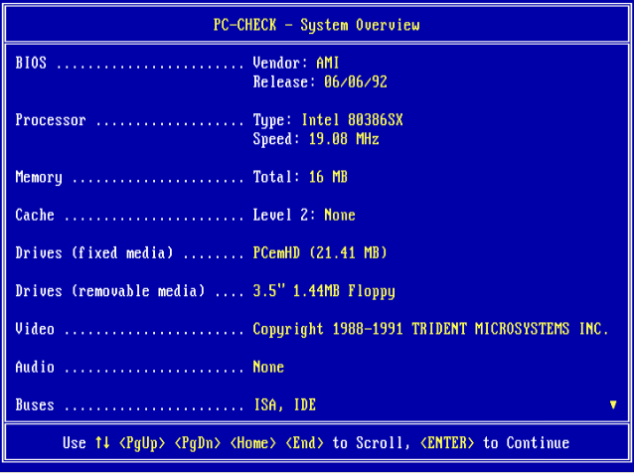Select the Memory row label
This screenshot has width=634, height=473.
coord(39,177)
